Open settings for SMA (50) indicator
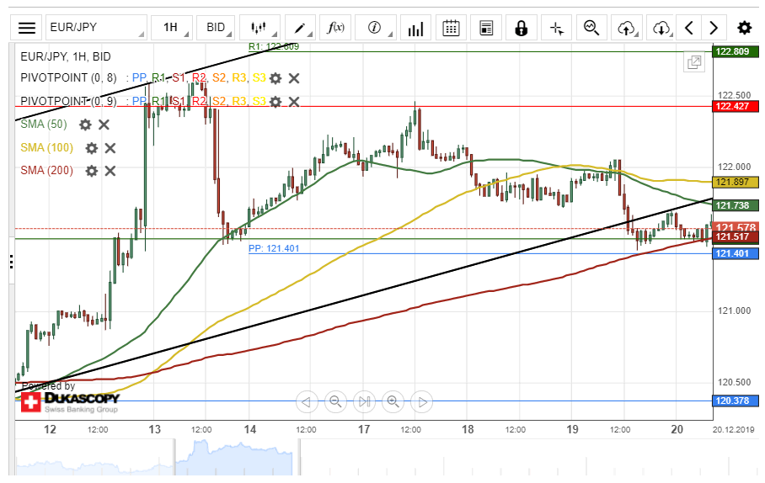The width and height of the screenshot is (765, 483). (x=85, y=125)
